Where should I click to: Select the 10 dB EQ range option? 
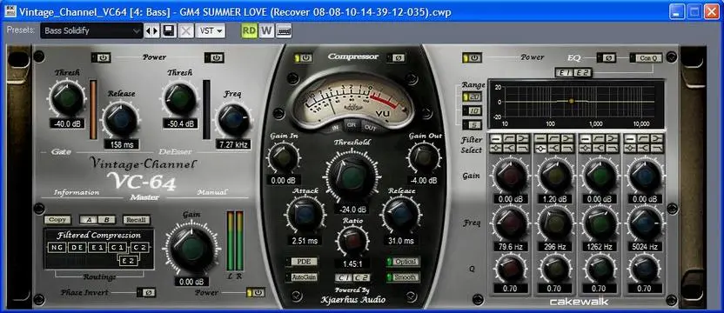click(472, 111)
